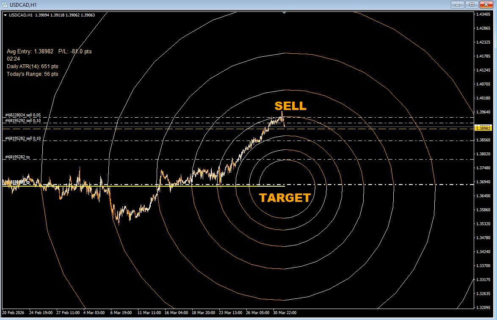Click time axis label 11 Mar 11:00
Screen dimensions: 497x320
[149, 313]
